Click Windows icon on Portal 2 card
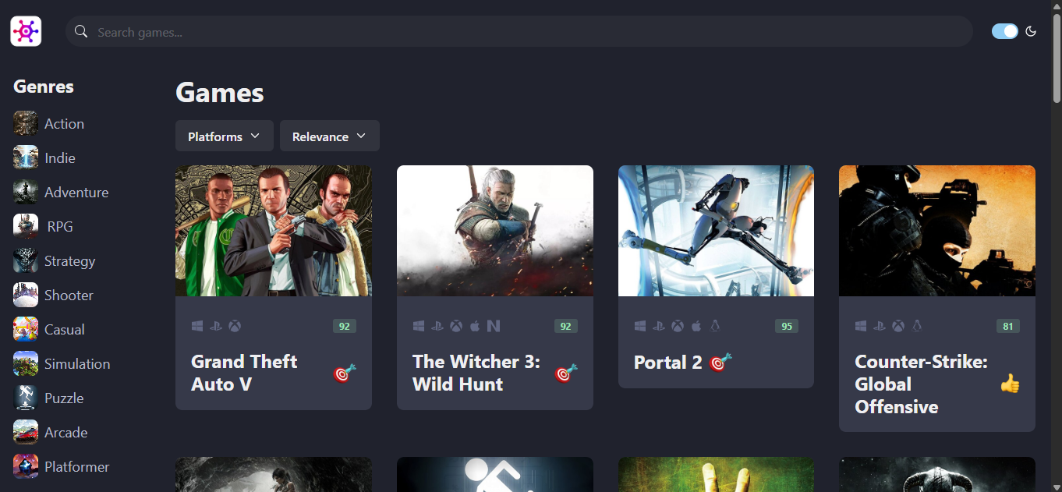Screen dimensions: 1062x492 tap(640, 326)
